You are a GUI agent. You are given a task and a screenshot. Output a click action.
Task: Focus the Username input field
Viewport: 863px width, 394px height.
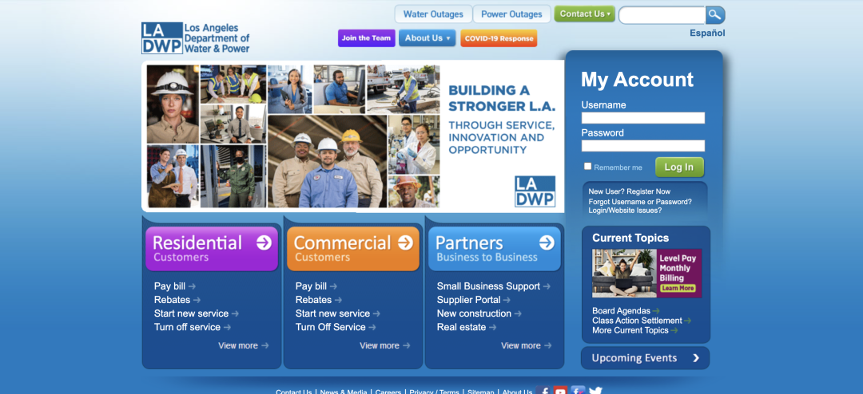[642, 117]
